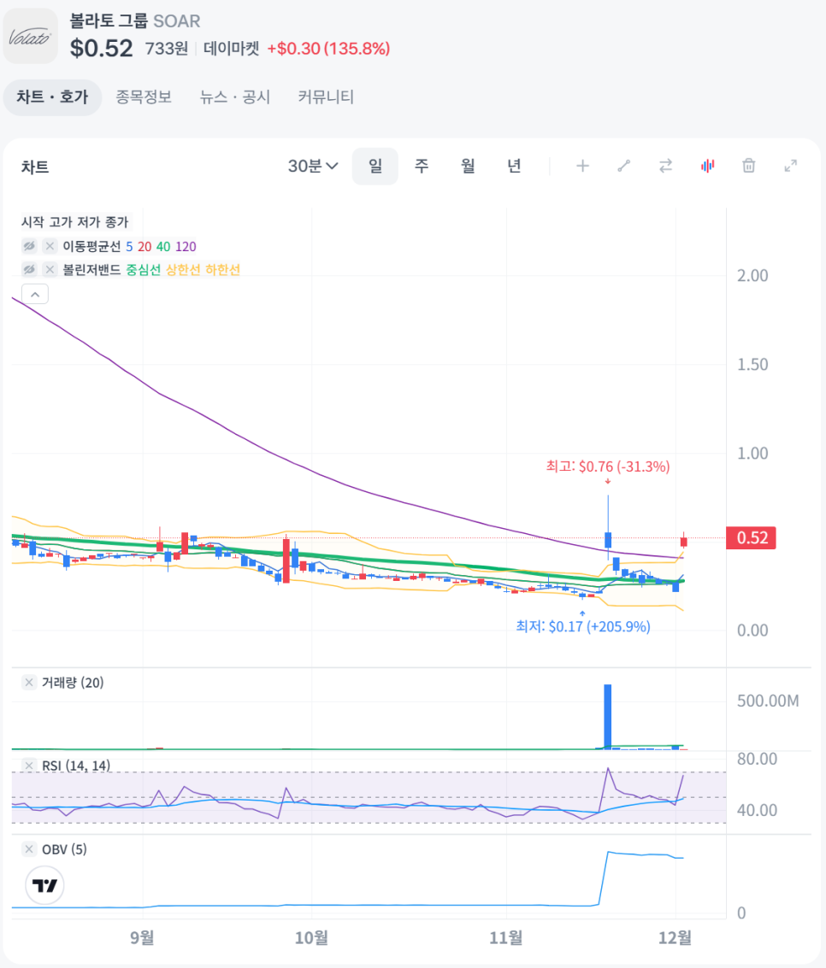
Task: Click the 9월 time axis label
Action: [142, 938]
